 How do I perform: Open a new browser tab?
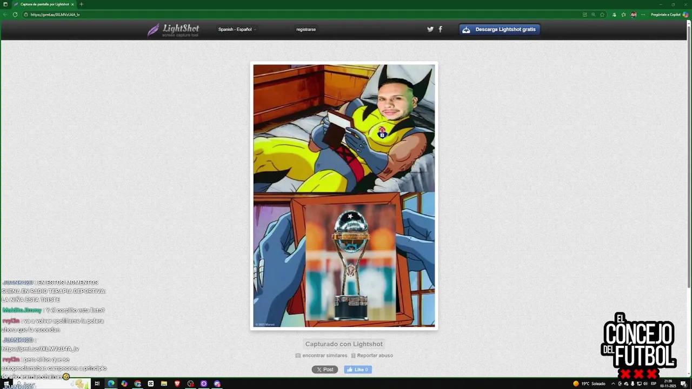pyautogui.click(x=82, y=4)
